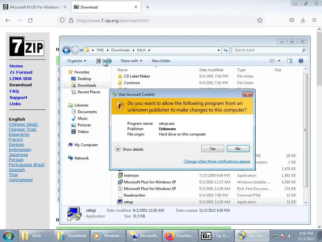The height and width of the screenshot is (242, 322).
Task: Open Firefox downloads panel icon
Action: 303,20
